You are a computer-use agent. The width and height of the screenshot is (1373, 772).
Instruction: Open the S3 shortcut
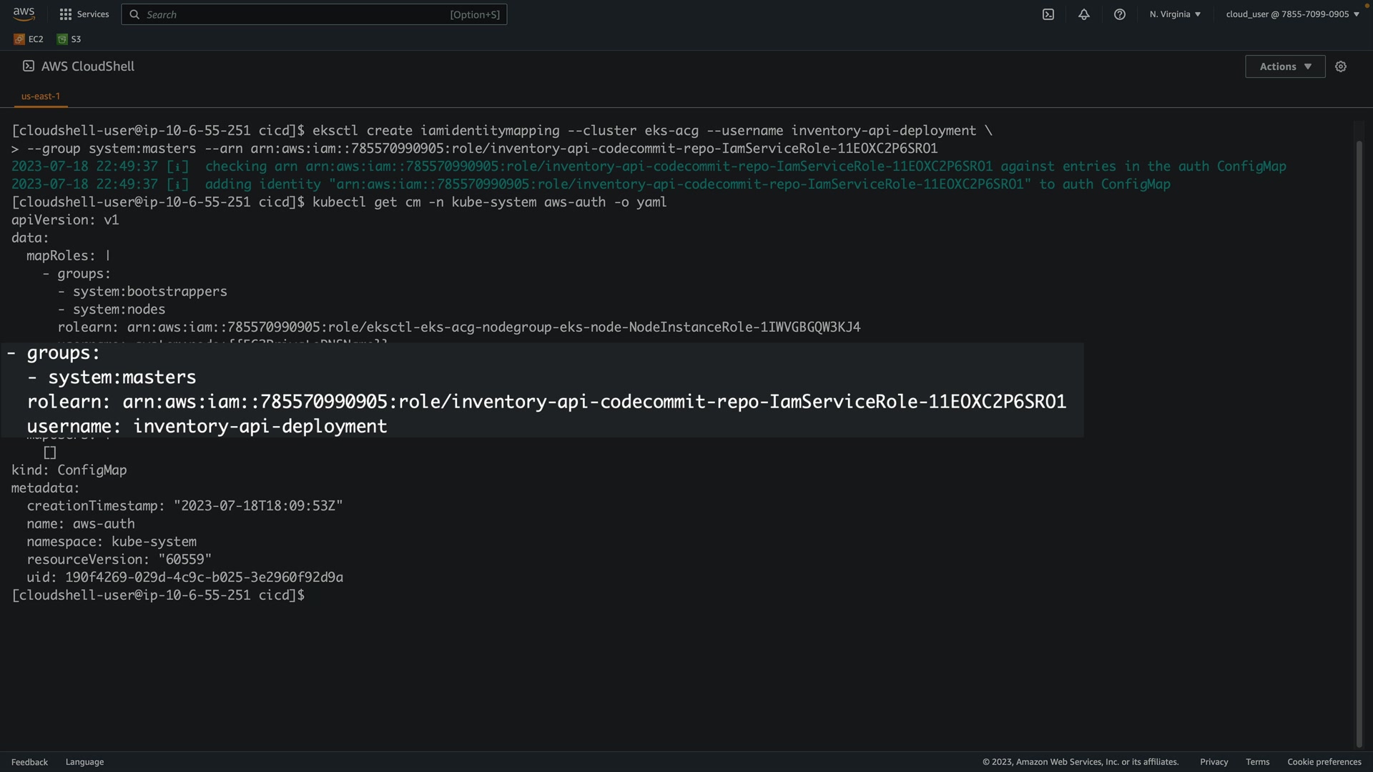[x=69, y=39]
